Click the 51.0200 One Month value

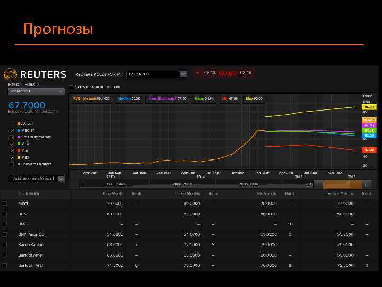tap(115, 234)
